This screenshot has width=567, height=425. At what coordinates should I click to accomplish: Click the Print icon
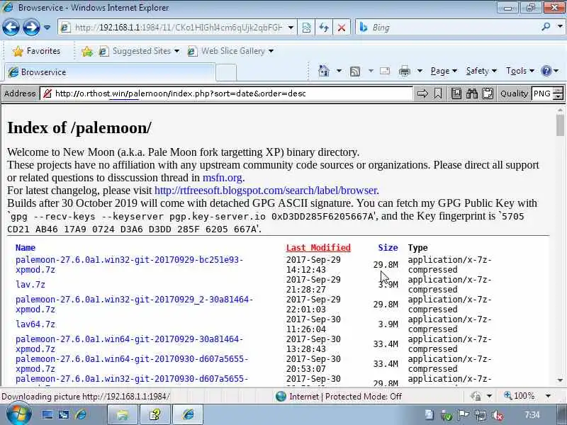click(x=404, y=72)
